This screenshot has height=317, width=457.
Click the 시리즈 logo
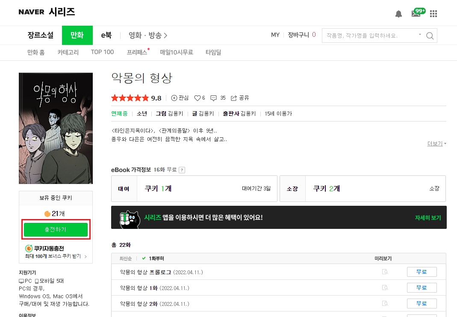click(62, 12)
